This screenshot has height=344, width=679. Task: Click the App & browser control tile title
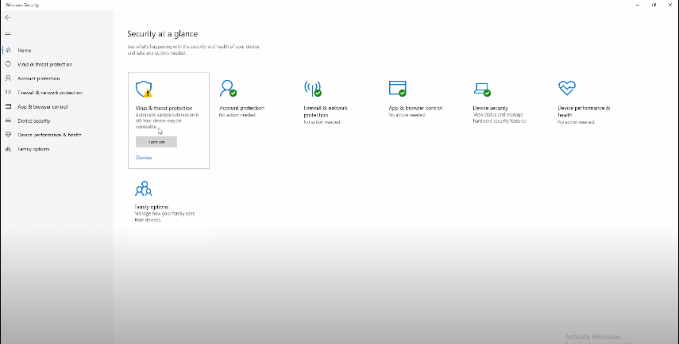(x=415, y=108)
